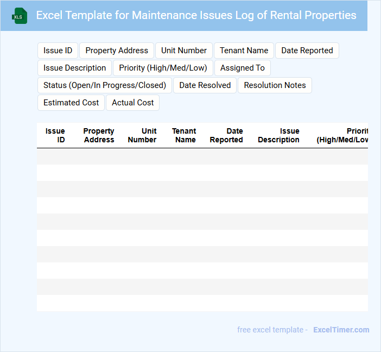Choose the Assigned To tag

243,68
